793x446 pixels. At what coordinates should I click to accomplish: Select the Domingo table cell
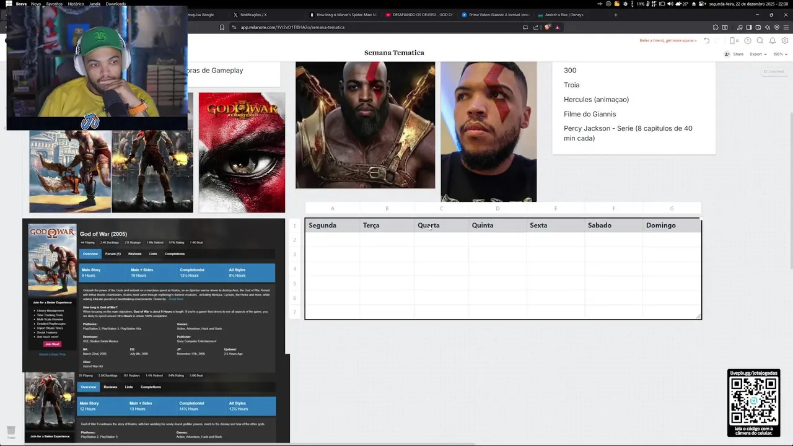point(672,225)
